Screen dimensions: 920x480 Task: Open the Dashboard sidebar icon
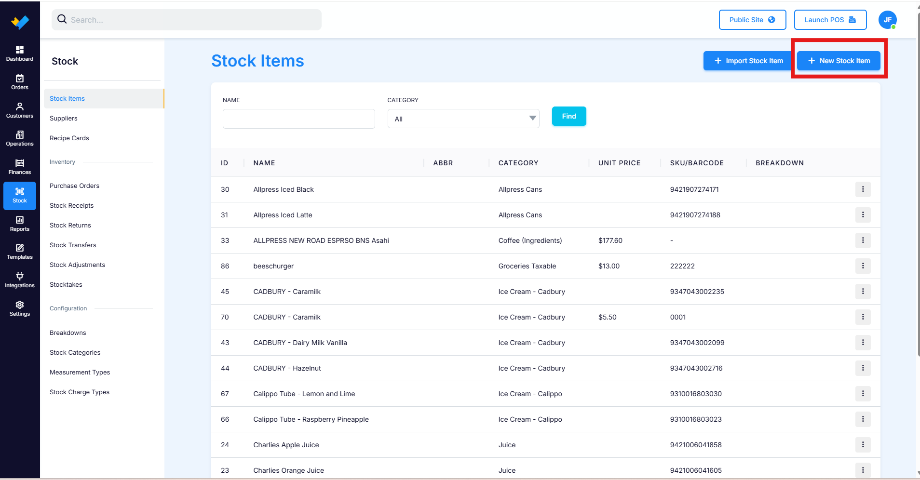(x=20, y=53)
